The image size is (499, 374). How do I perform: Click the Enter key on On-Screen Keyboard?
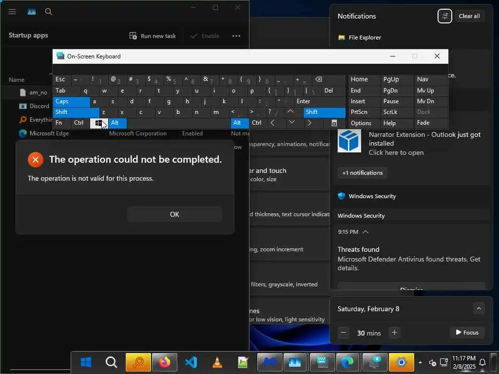[x=320, y=101]
